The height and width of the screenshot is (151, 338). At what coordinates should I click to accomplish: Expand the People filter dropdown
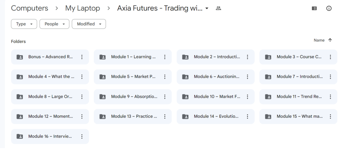pyautogui.click(x=54, y=24)
